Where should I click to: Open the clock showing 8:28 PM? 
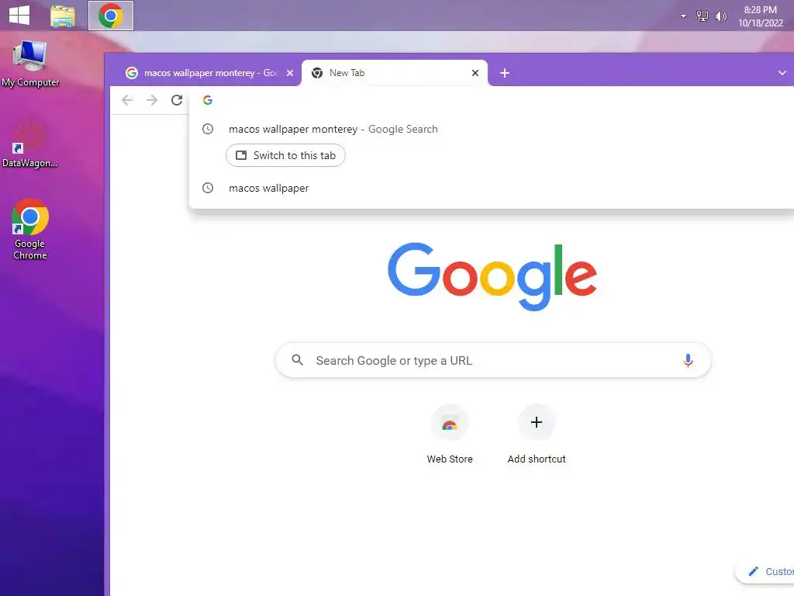[x=760, y=16]
